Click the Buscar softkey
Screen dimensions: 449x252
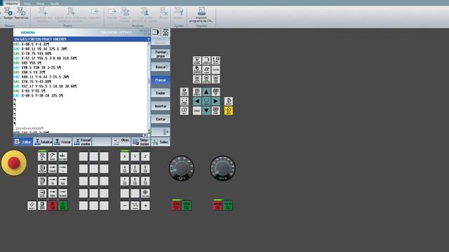click(161, 67)
